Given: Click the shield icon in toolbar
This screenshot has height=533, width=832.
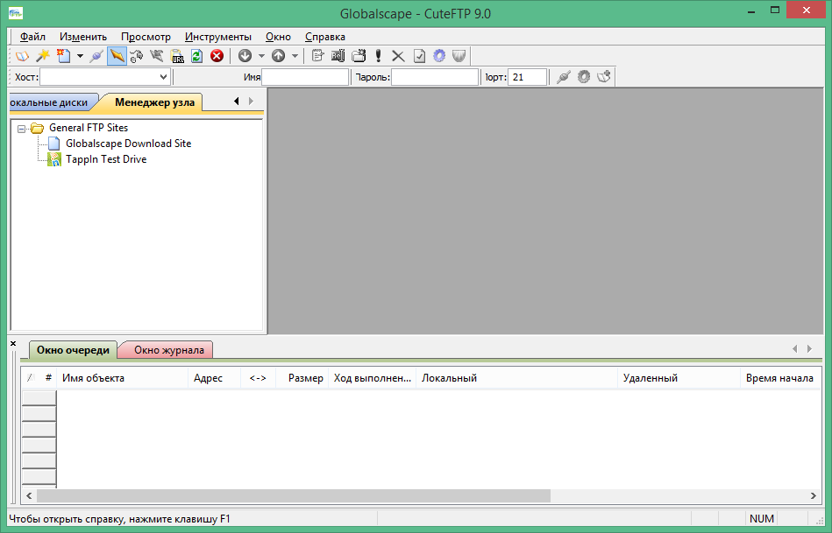Looking at the screenshot, I should (459, 56).
